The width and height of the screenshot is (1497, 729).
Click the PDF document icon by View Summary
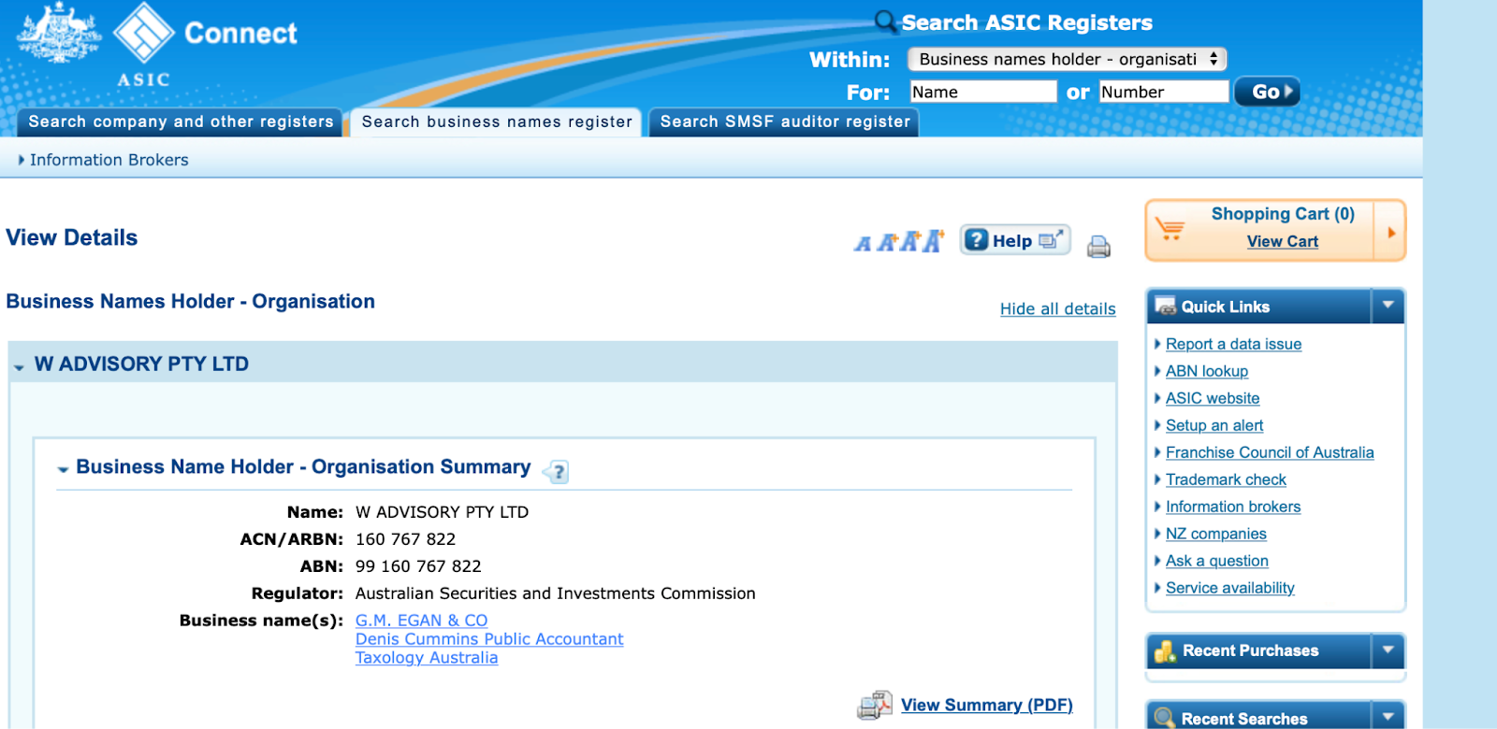(875, 706)
